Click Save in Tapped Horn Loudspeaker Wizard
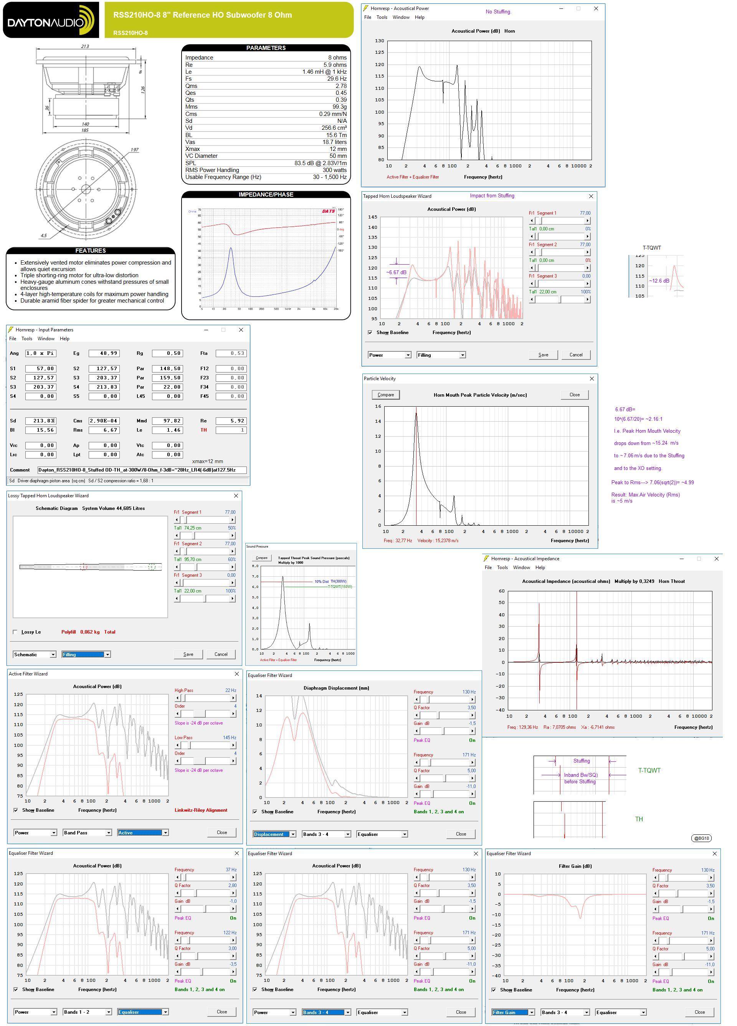This screenshot has height=1026, width=737. [544, 355]
